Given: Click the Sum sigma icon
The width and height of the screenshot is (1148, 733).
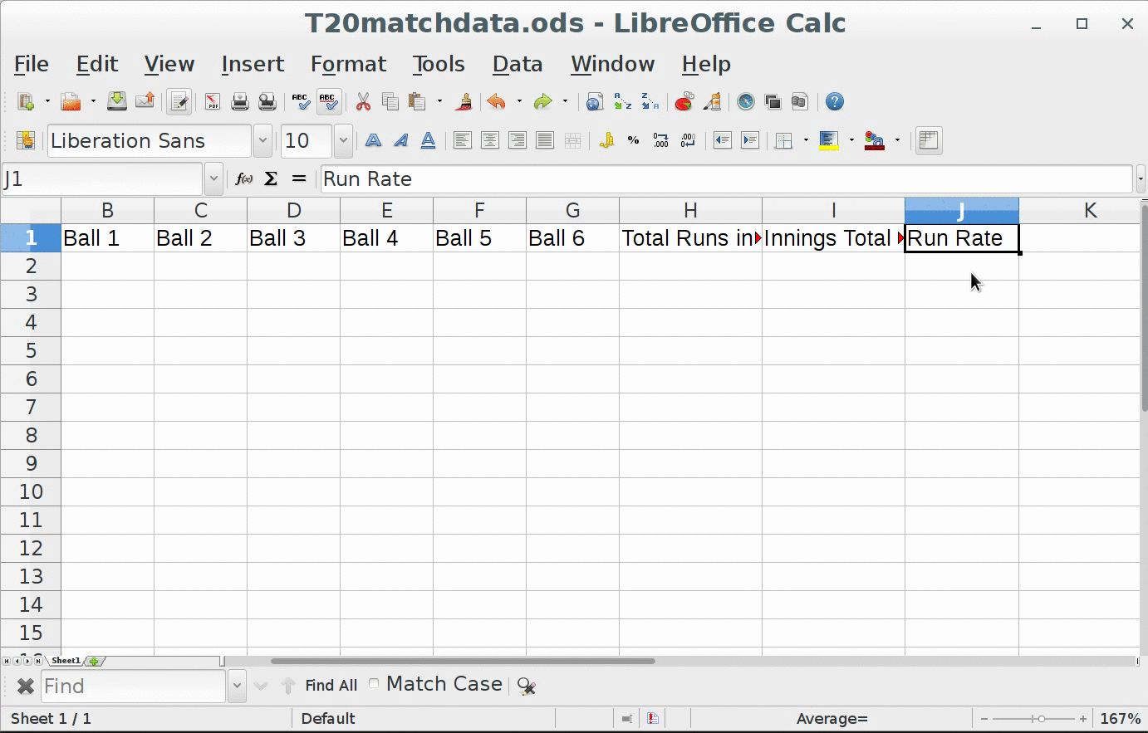Looking at the screenshot, I should pos(271,179).
